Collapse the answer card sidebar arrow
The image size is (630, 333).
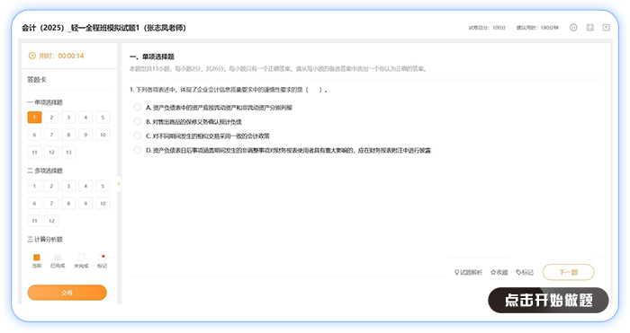coord(119,183)
